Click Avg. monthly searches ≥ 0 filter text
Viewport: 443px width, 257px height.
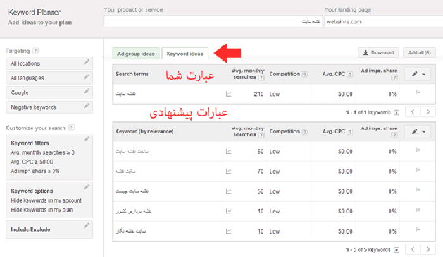(x=42, y=152)
